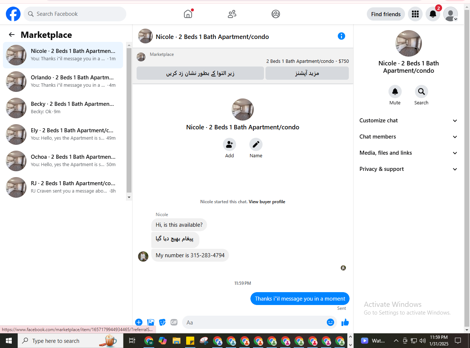Click Nicole's avatar beside her phone number message
Screen dimensions: 470x348
point(143,256)
